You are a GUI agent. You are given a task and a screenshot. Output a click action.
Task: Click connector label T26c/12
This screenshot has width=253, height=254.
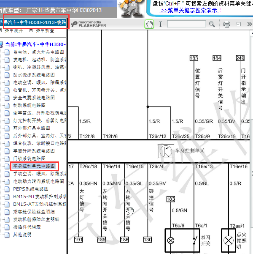[157, 137]
